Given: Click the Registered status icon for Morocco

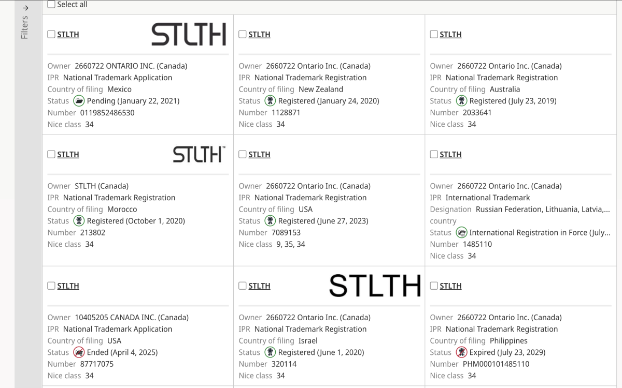Looking at the screenshot, I should [x=79, y=221].
